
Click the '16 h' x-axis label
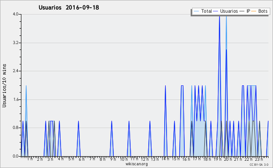pos(186,159)
